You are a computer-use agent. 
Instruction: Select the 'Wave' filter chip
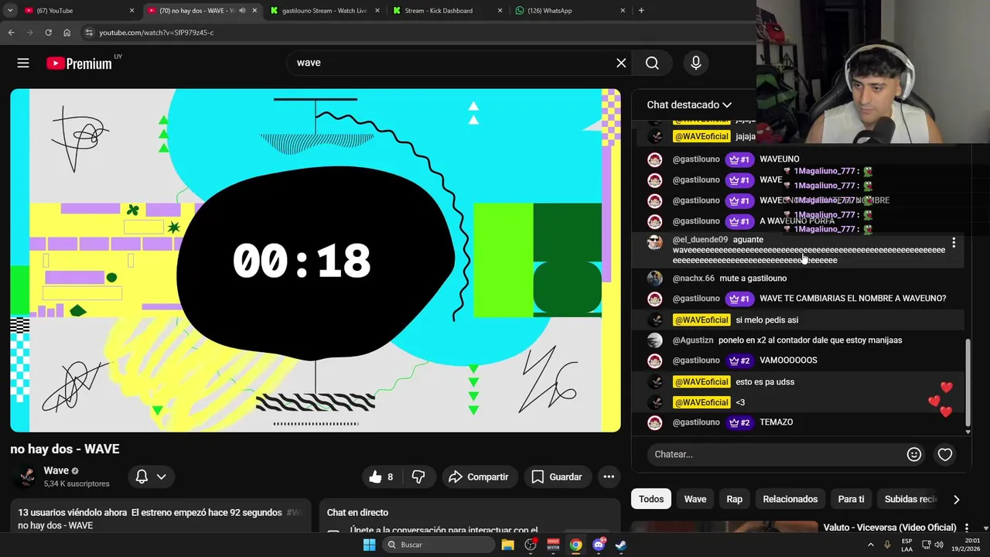point(695,499)
